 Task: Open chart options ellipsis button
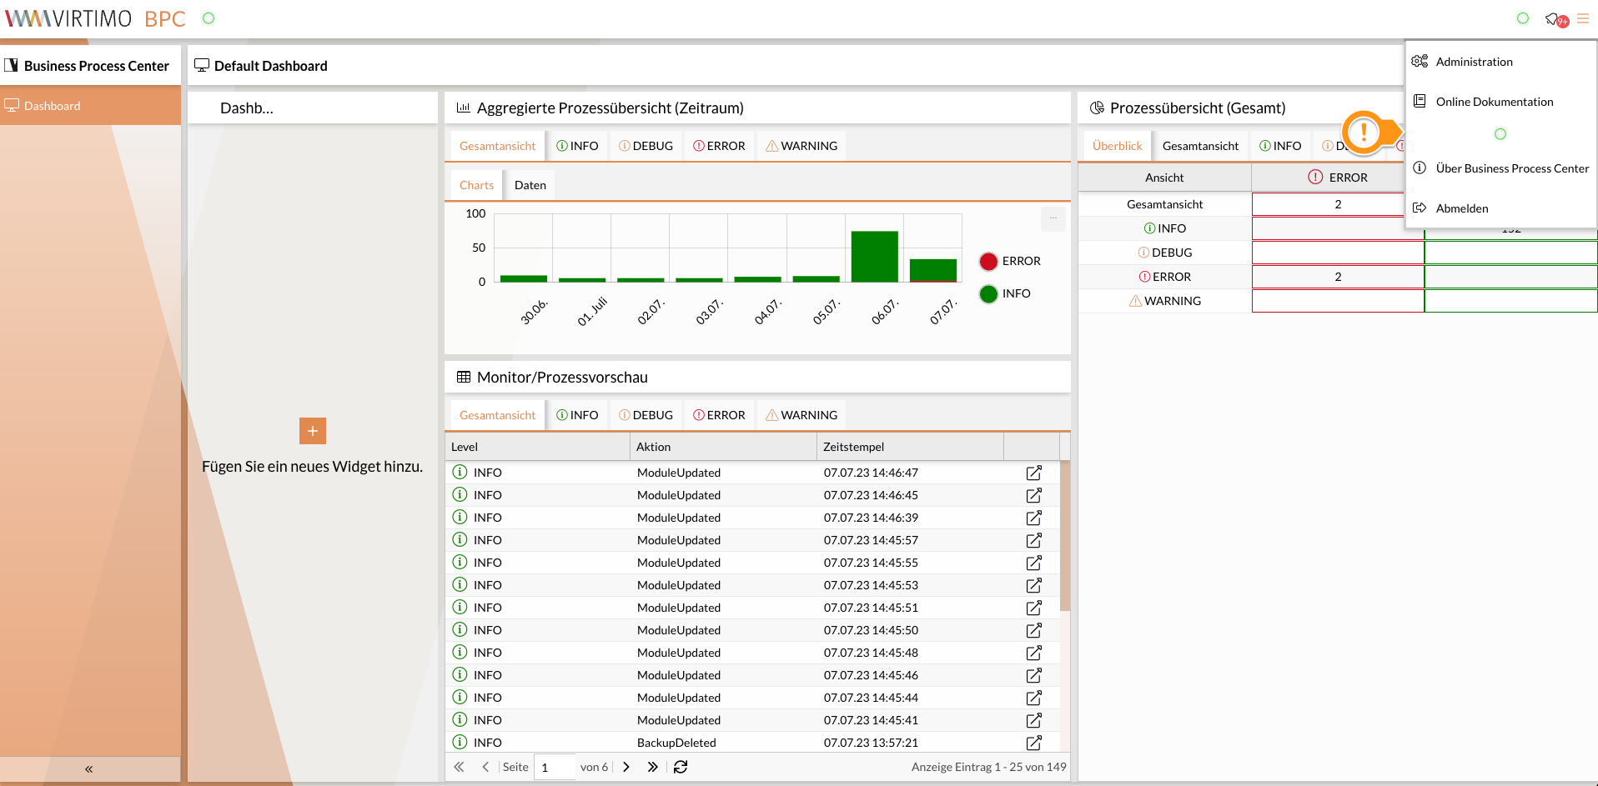(1053, 218)
